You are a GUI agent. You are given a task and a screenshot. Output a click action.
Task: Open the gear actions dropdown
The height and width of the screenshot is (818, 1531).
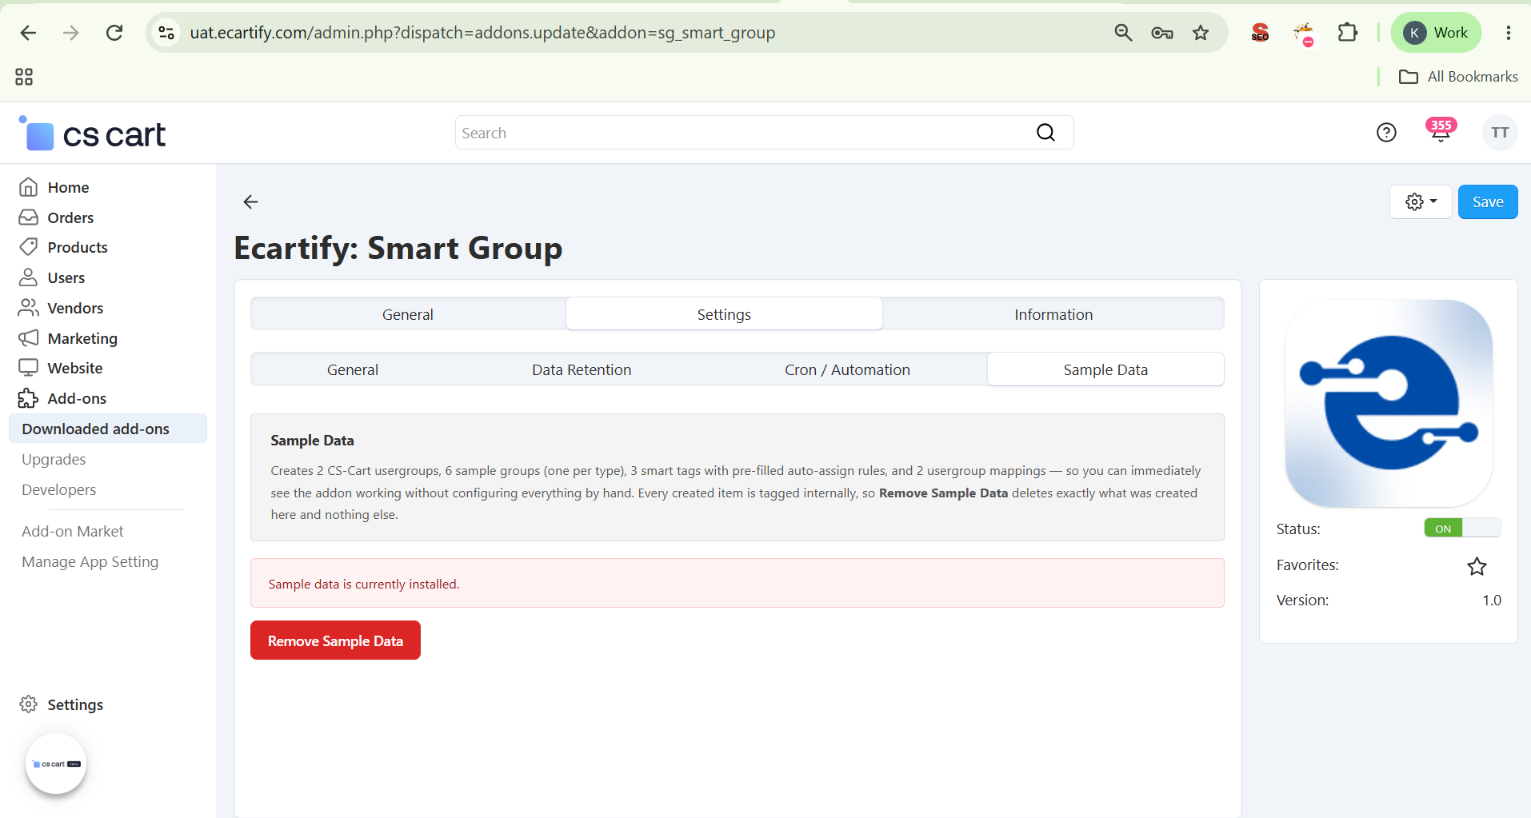(x=1421, y=202)
